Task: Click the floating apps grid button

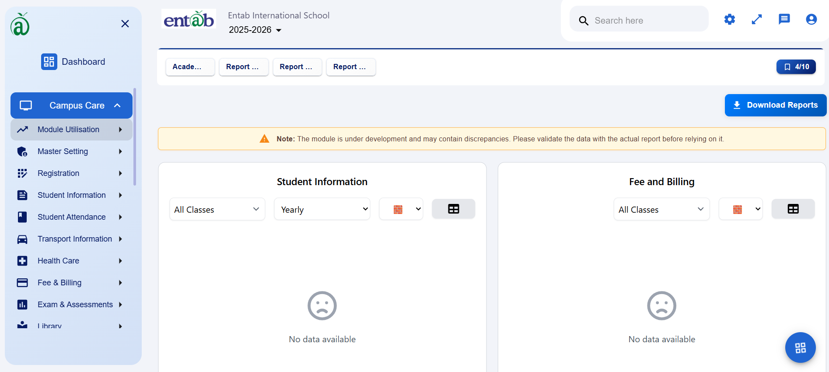Action: point(800,348)
